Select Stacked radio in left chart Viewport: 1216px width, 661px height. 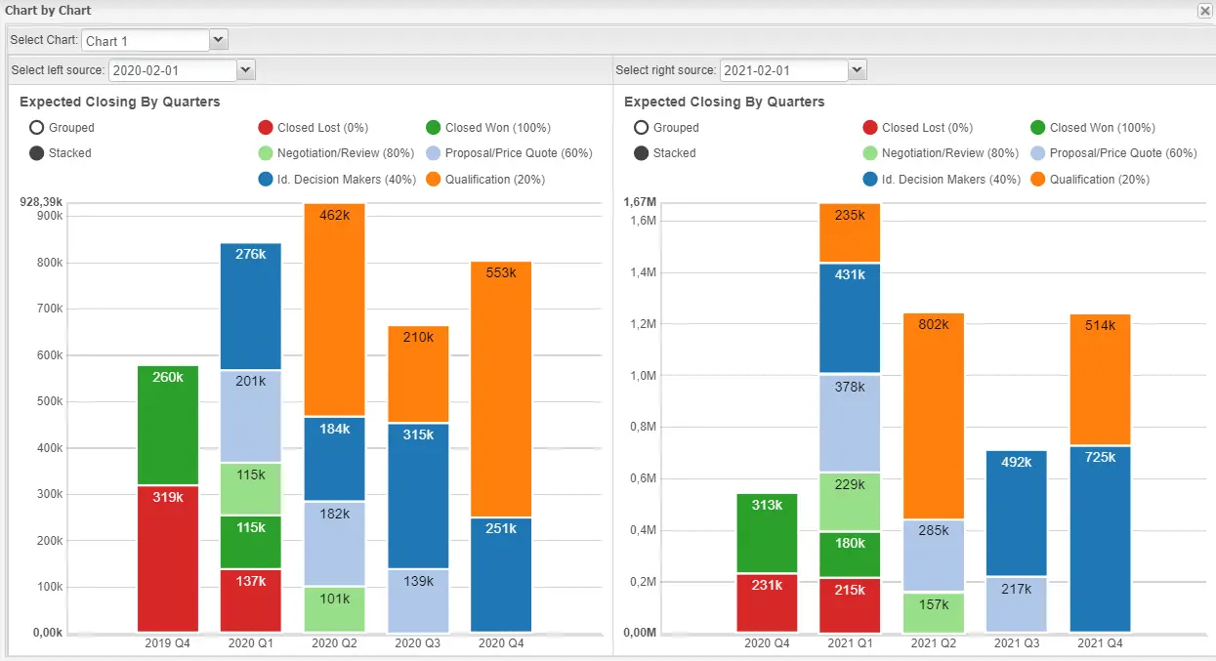pos(38,153)
